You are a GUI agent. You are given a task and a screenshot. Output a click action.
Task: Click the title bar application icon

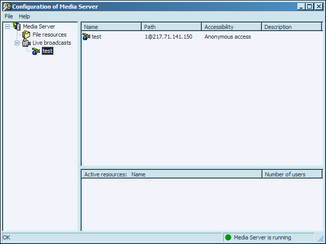point(7,7)
